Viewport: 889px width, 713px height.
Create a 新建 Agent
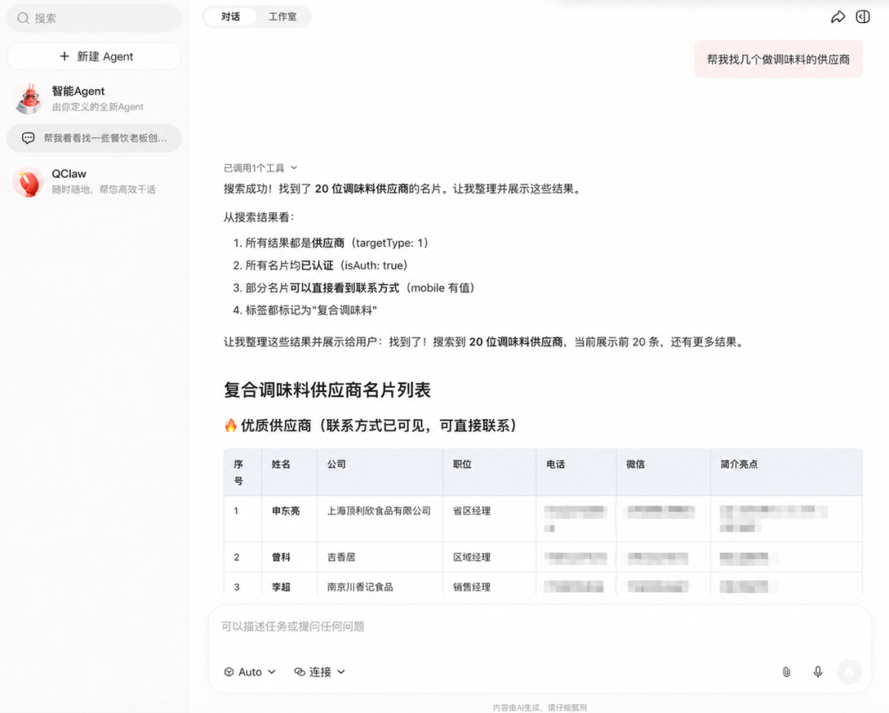tap(94, 56)
